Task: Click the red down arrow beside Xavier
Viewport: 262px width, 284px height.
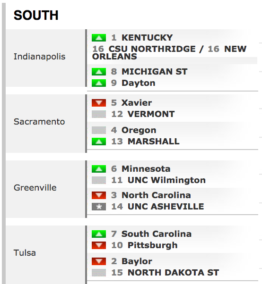Action: coord(99,103)
